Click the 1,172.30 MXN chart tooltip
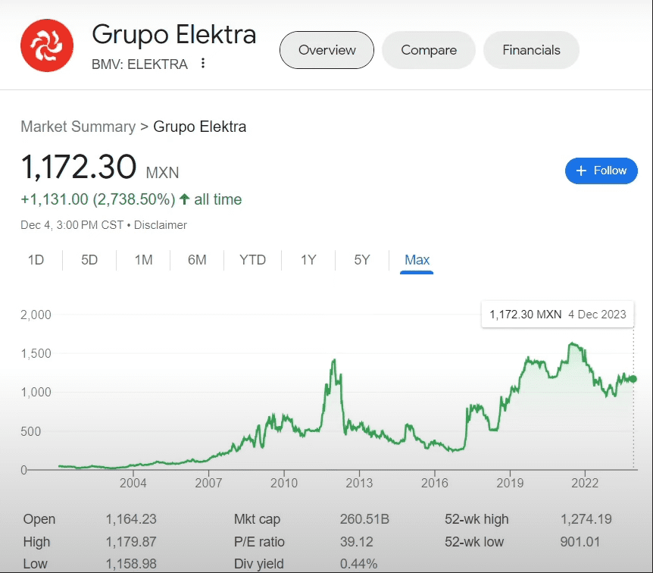The image size is (653, 573). (558, 314)
